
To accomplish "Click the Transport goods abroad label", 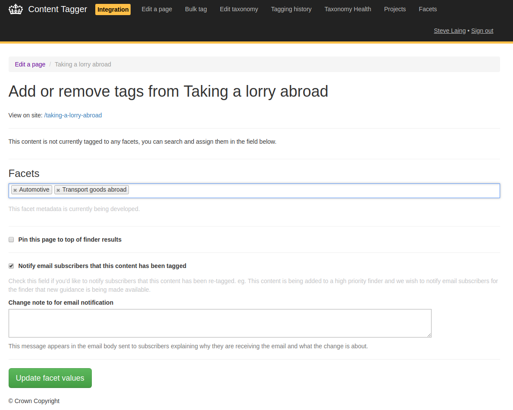I will pyautogui.click(x=94, y=189).
